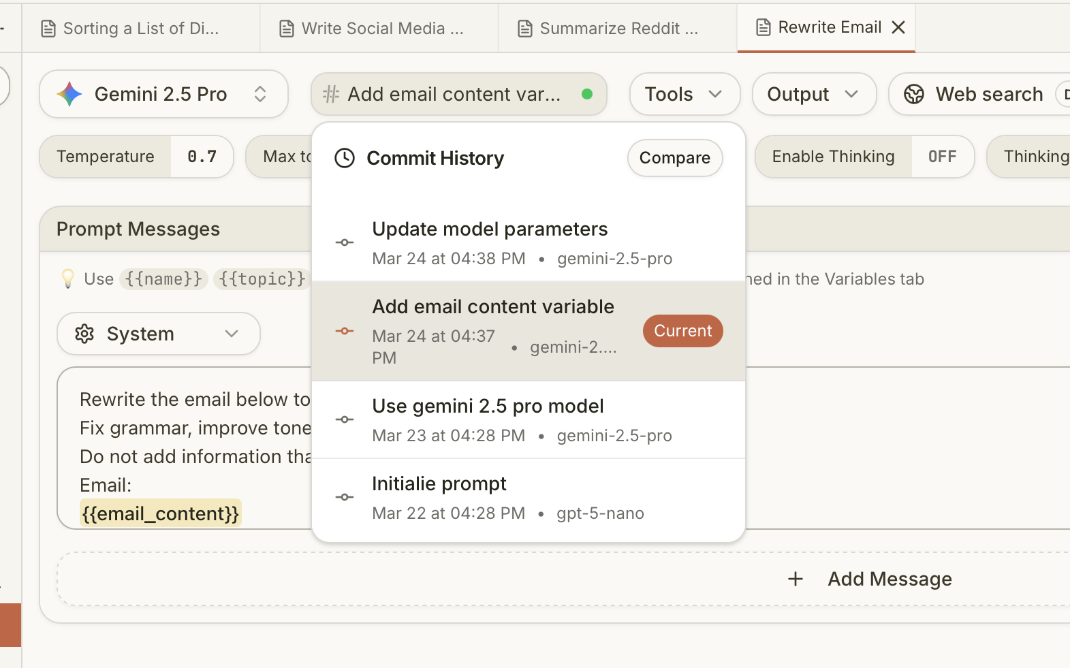Select the Add email content variable commit
Image resolution: width=1070 pixels, height=668 pixels.
pos(529,331)
